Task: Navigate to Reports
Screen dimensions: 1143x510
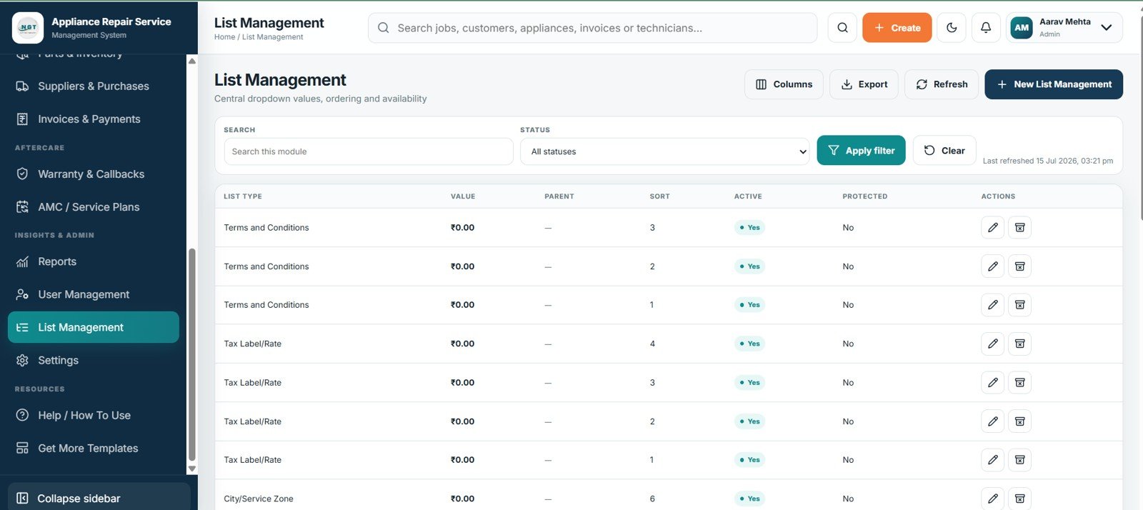Action: click(94, 261)
